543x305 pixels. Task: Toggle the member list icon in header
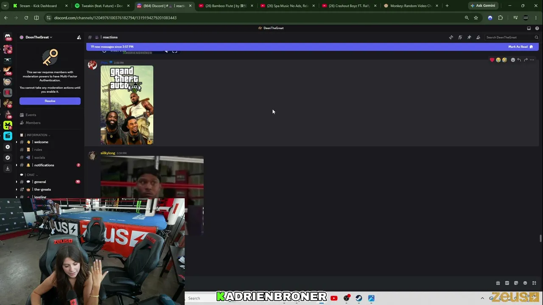pyautogui.click(x=478, y=37)
